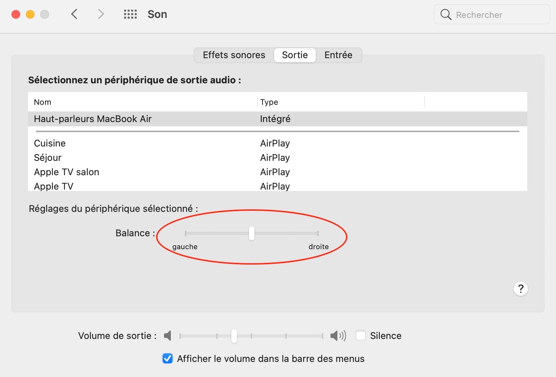
Task: Open the Entrée tab
Action: (x=338, y=55)
